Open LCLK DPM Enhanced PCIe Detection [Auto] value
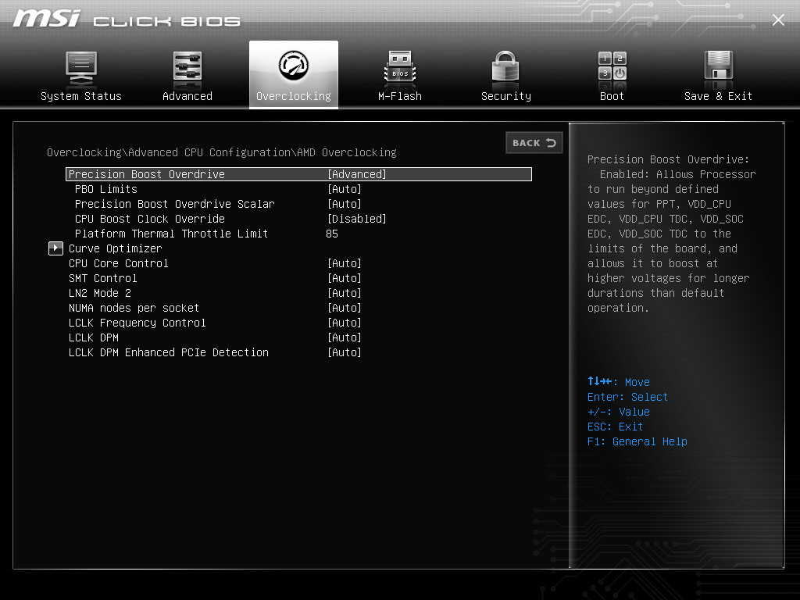 345,352
